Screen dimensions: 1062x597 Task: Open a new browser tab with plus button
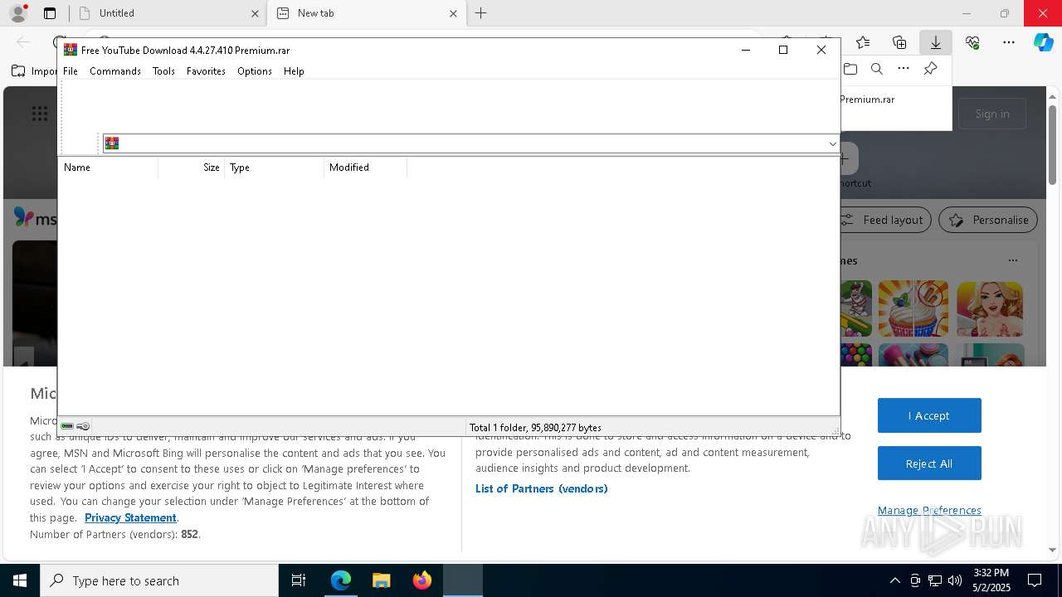tap(480, 13)
